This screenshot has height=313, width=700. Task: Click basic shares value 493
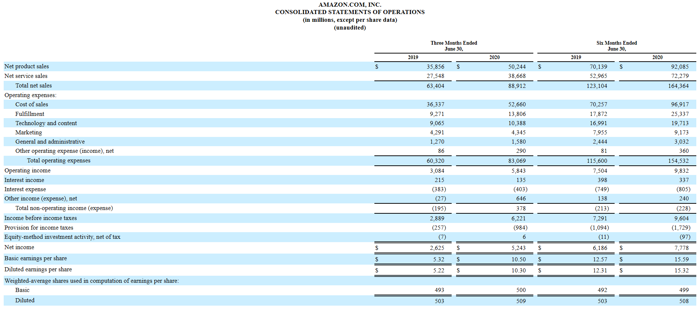439,290
